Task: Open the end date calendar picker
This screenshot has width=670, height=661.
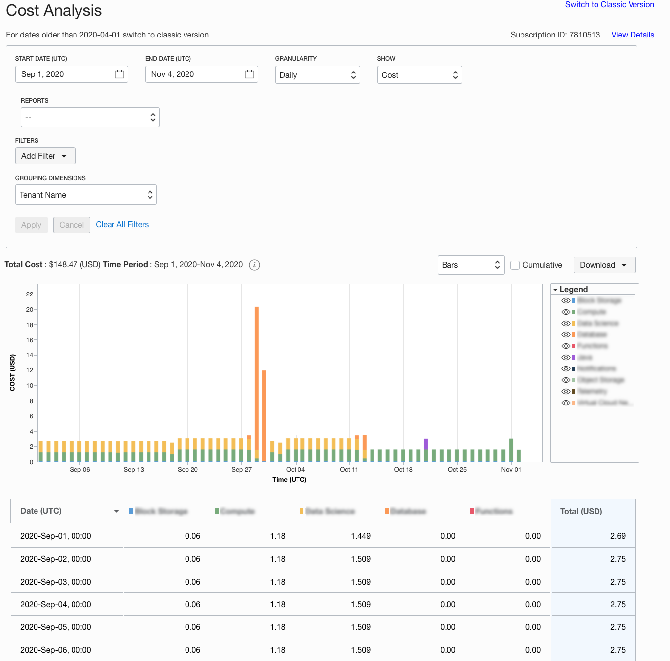Action: point(250,74)
